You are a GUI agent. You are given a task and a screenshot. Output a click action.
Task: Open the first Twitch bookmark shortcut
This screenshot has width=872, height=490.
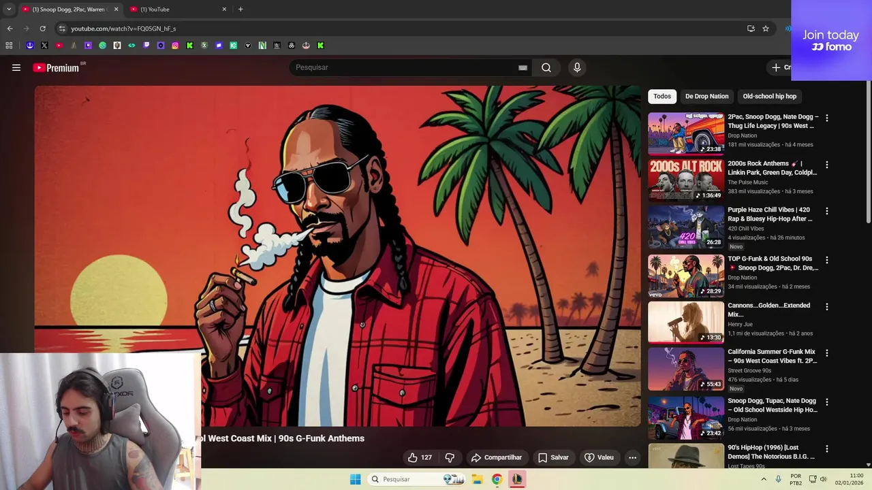tap(88, 46)
